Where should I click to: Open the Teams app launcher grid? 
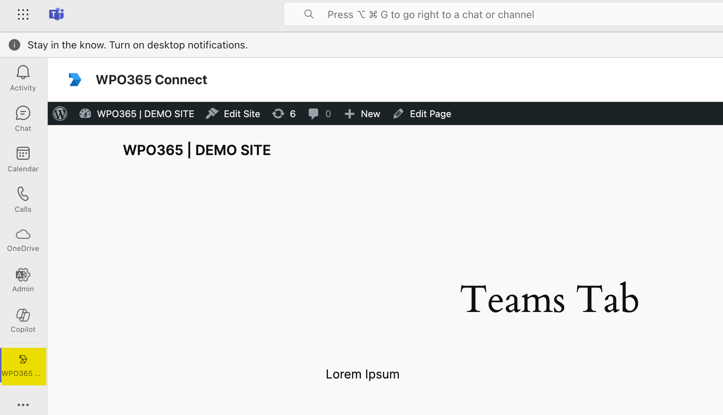tap(23, 14)
